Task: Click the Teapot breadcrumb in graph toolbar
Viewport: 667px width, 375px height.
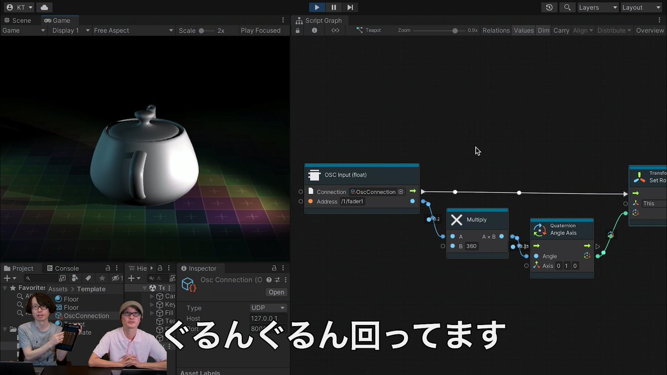Action: click(x=369, y=31)
